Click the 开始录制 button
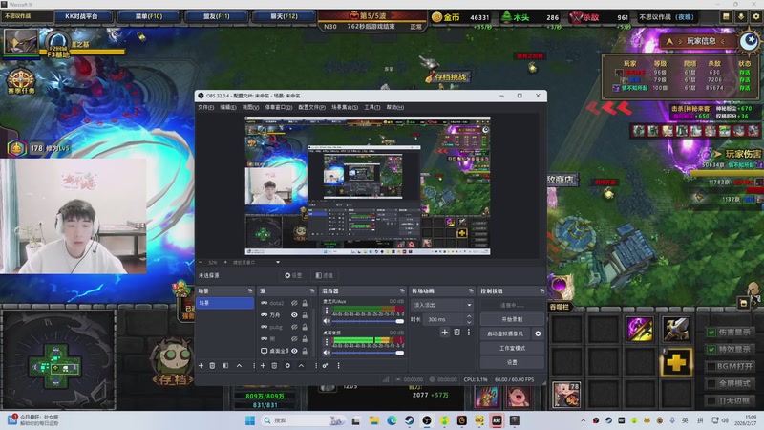Image resolution: width=764 pixels, height=430 pixels. click(x=512, y=319)
